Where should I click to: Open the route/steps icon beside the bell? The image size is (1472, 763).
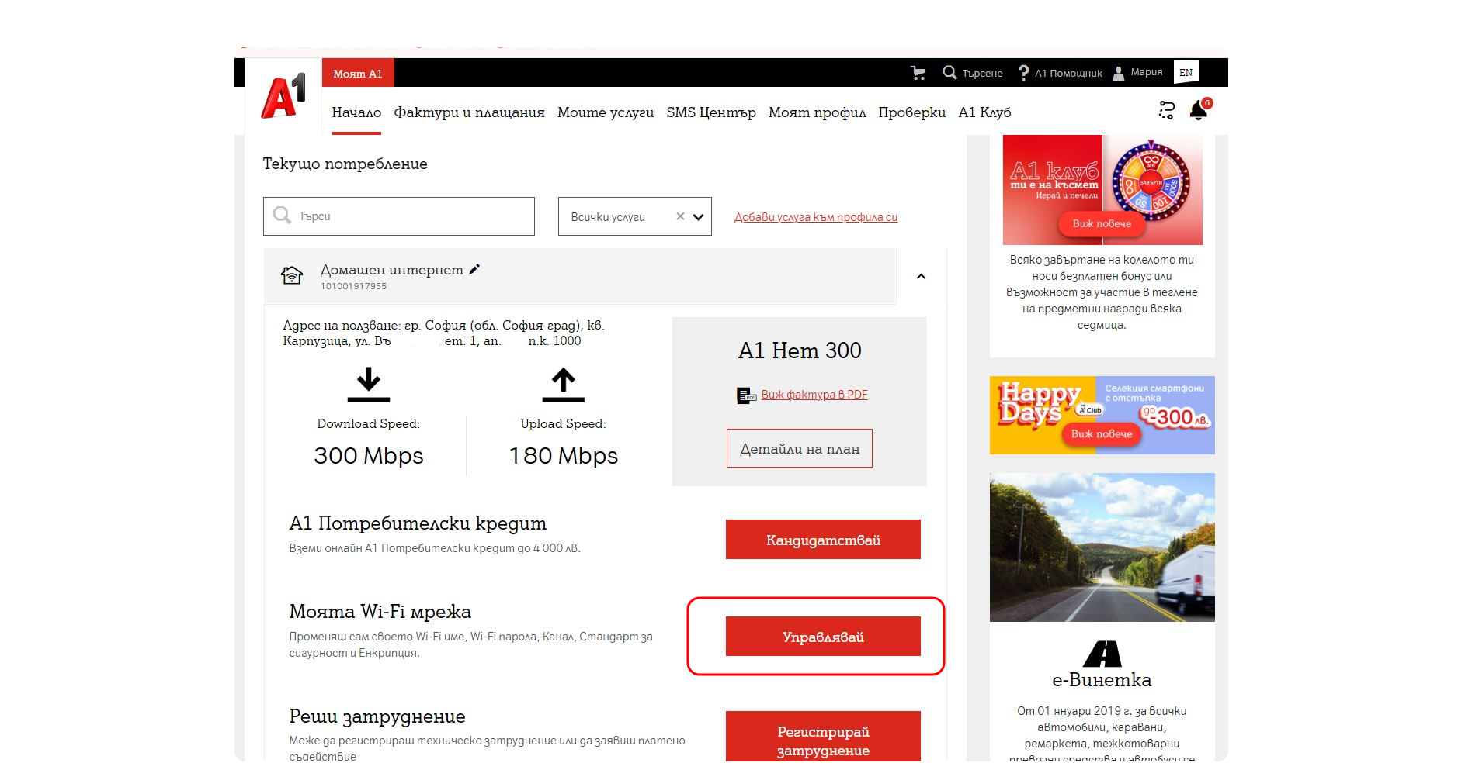coord(1166,110)
